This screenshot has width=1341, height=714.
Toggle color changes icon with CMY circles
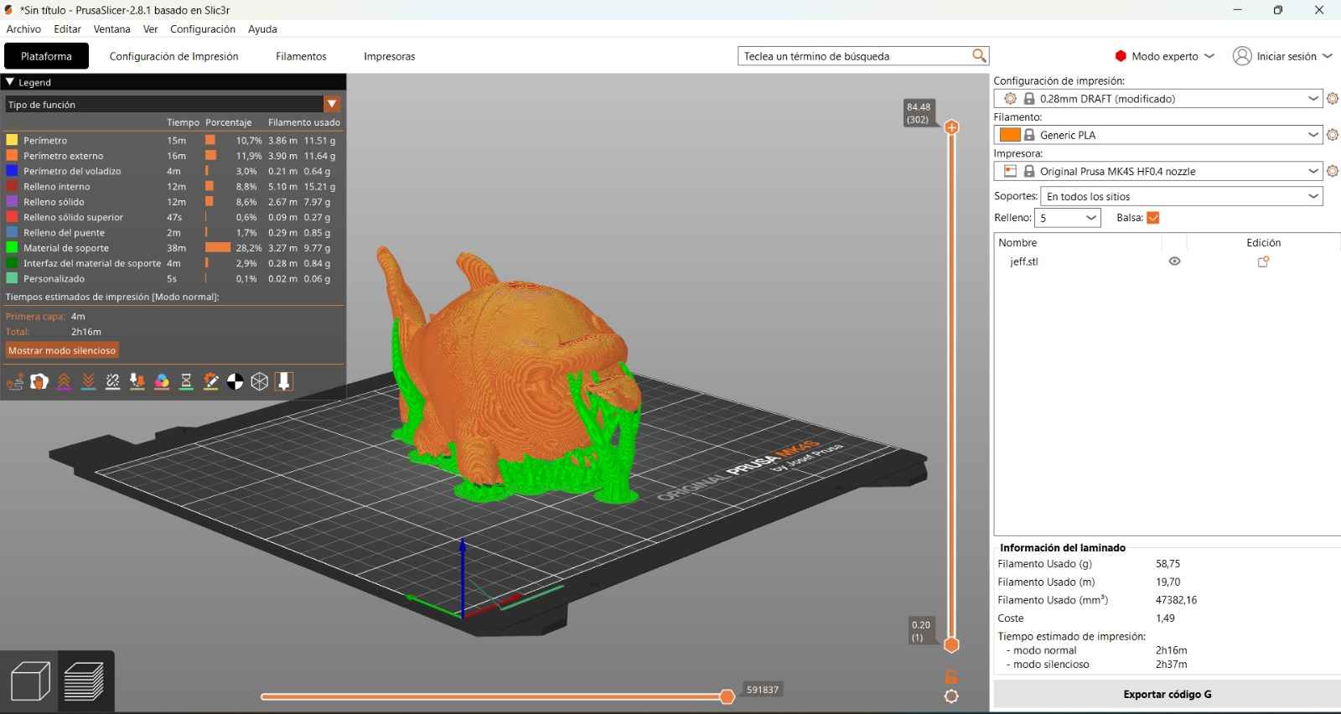click(x=162, y=382)
